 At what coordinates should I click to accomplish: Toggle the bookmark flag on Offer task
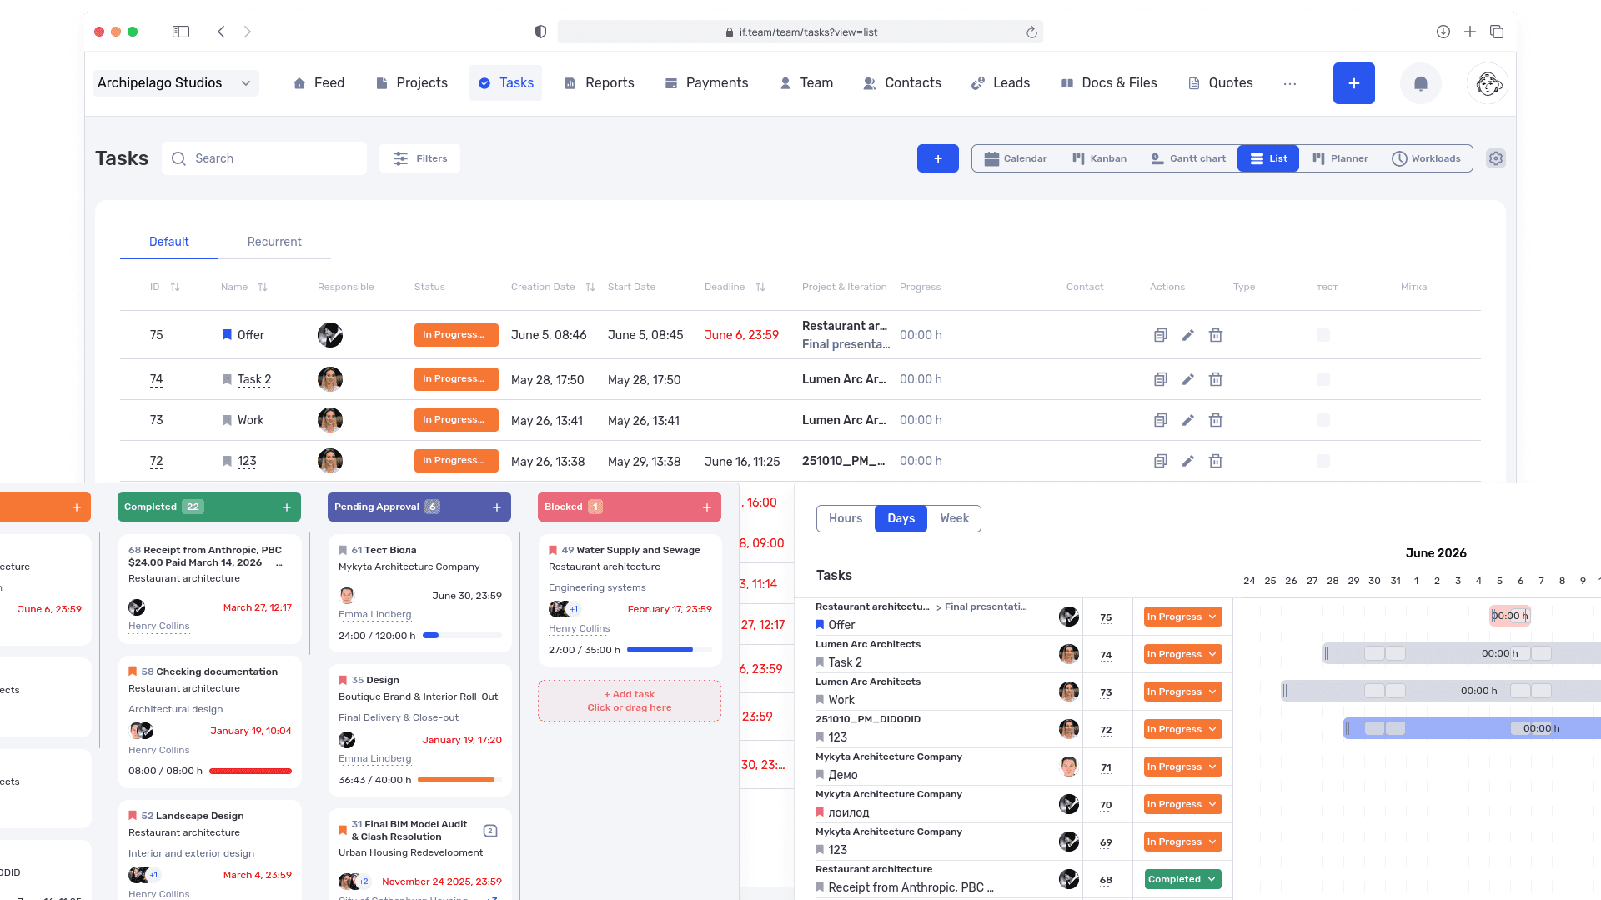tap(227, 335)
